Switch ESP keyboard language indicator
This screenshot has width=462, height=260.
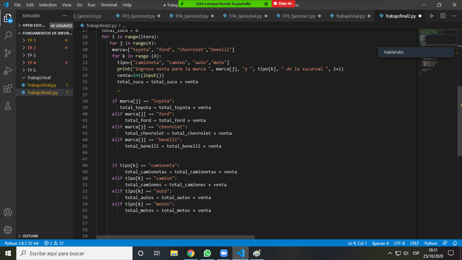[x=416, y=253]
